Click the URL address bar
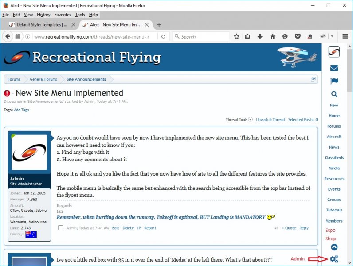Screen dimensions: 353x266 pyautogui.click(x=91, y=36)
